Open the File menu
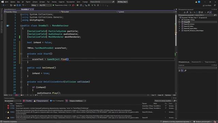Image resolution: width=218 pixels, height=123 pixels. (x=6, y=2)
